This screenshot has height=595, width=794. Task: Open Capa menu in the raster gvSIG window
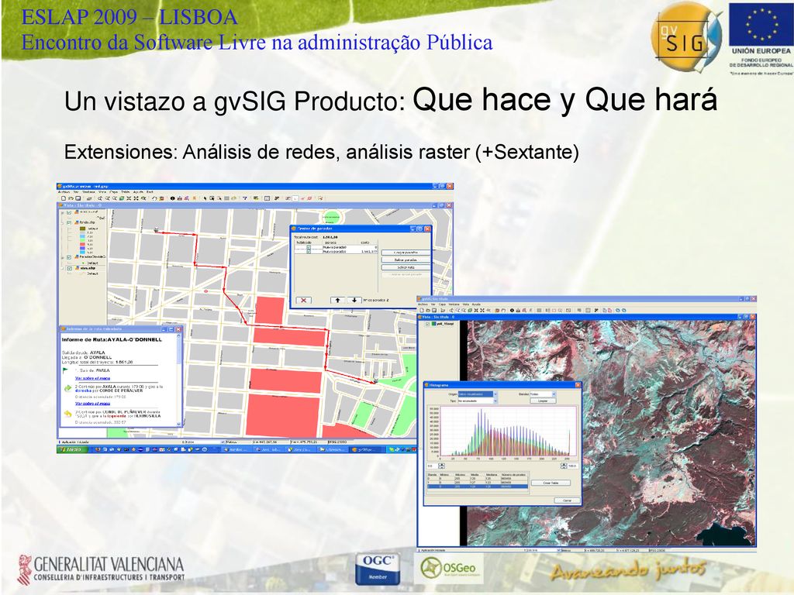click(442, 304)
